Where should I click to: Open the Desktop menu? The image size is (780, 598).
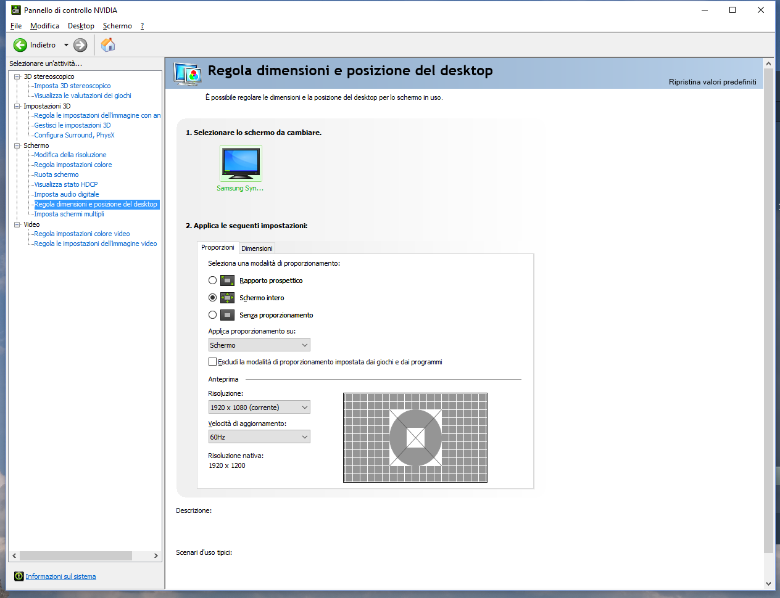81,26
